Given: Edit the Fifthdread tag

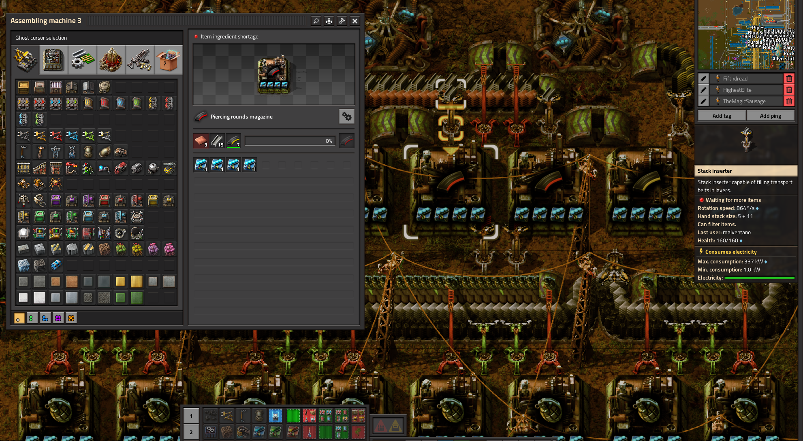Looking at the screenshot, I should pyautogui.click(x=703, y=78).
